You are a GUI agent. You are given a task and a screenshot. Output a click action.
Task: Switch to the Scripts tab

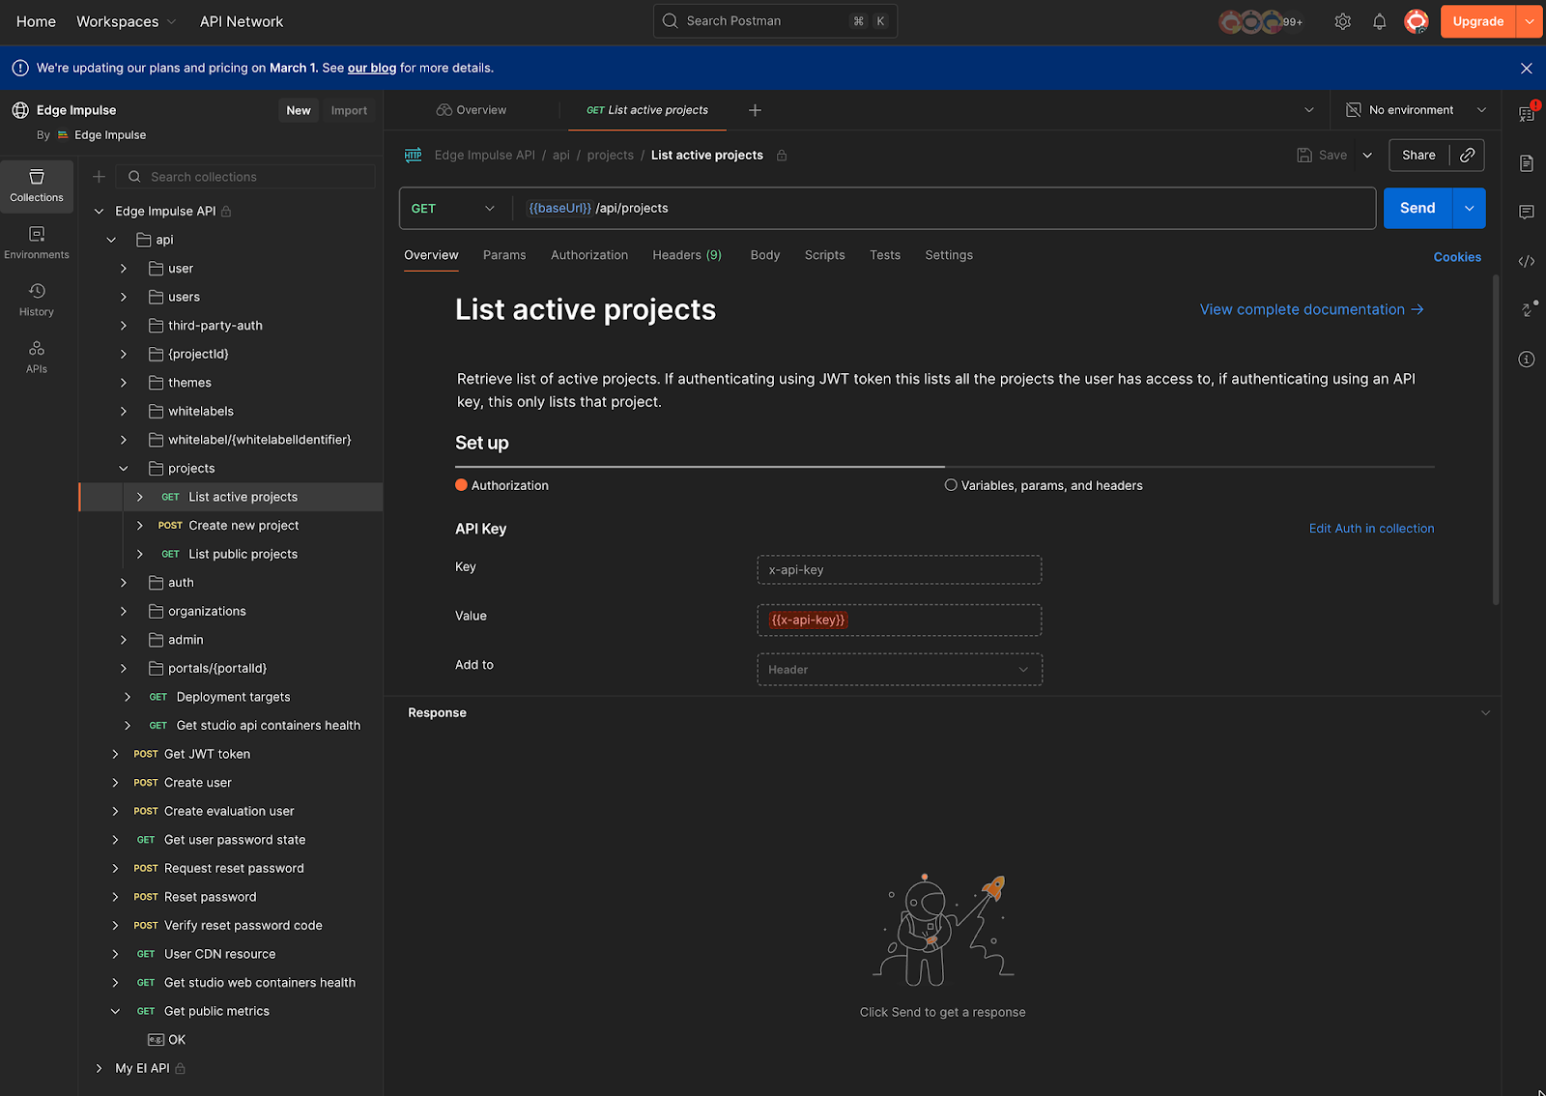point(824,255)
